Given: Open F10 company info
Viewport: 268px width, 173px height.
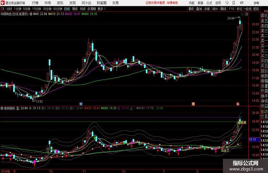Looking at the screenshot, I should 232,9.
